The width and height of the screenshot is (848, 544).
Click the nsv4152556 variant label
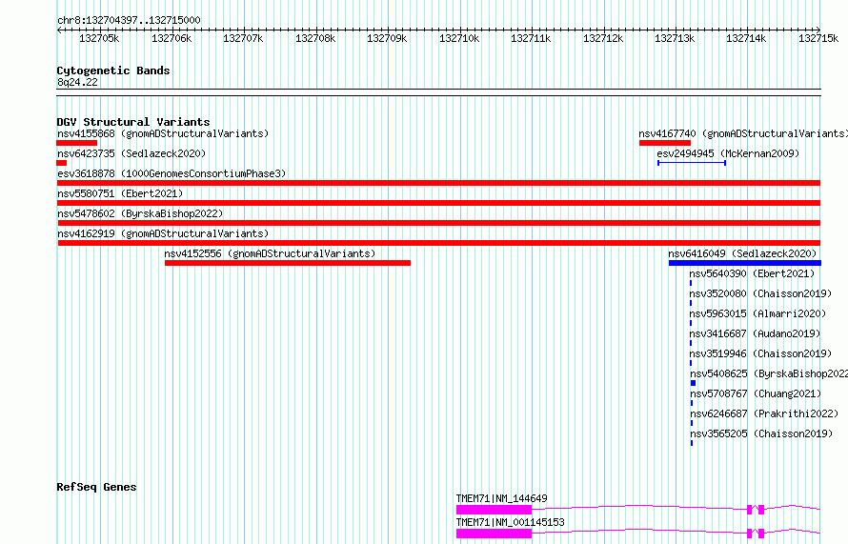coord(270,253)
